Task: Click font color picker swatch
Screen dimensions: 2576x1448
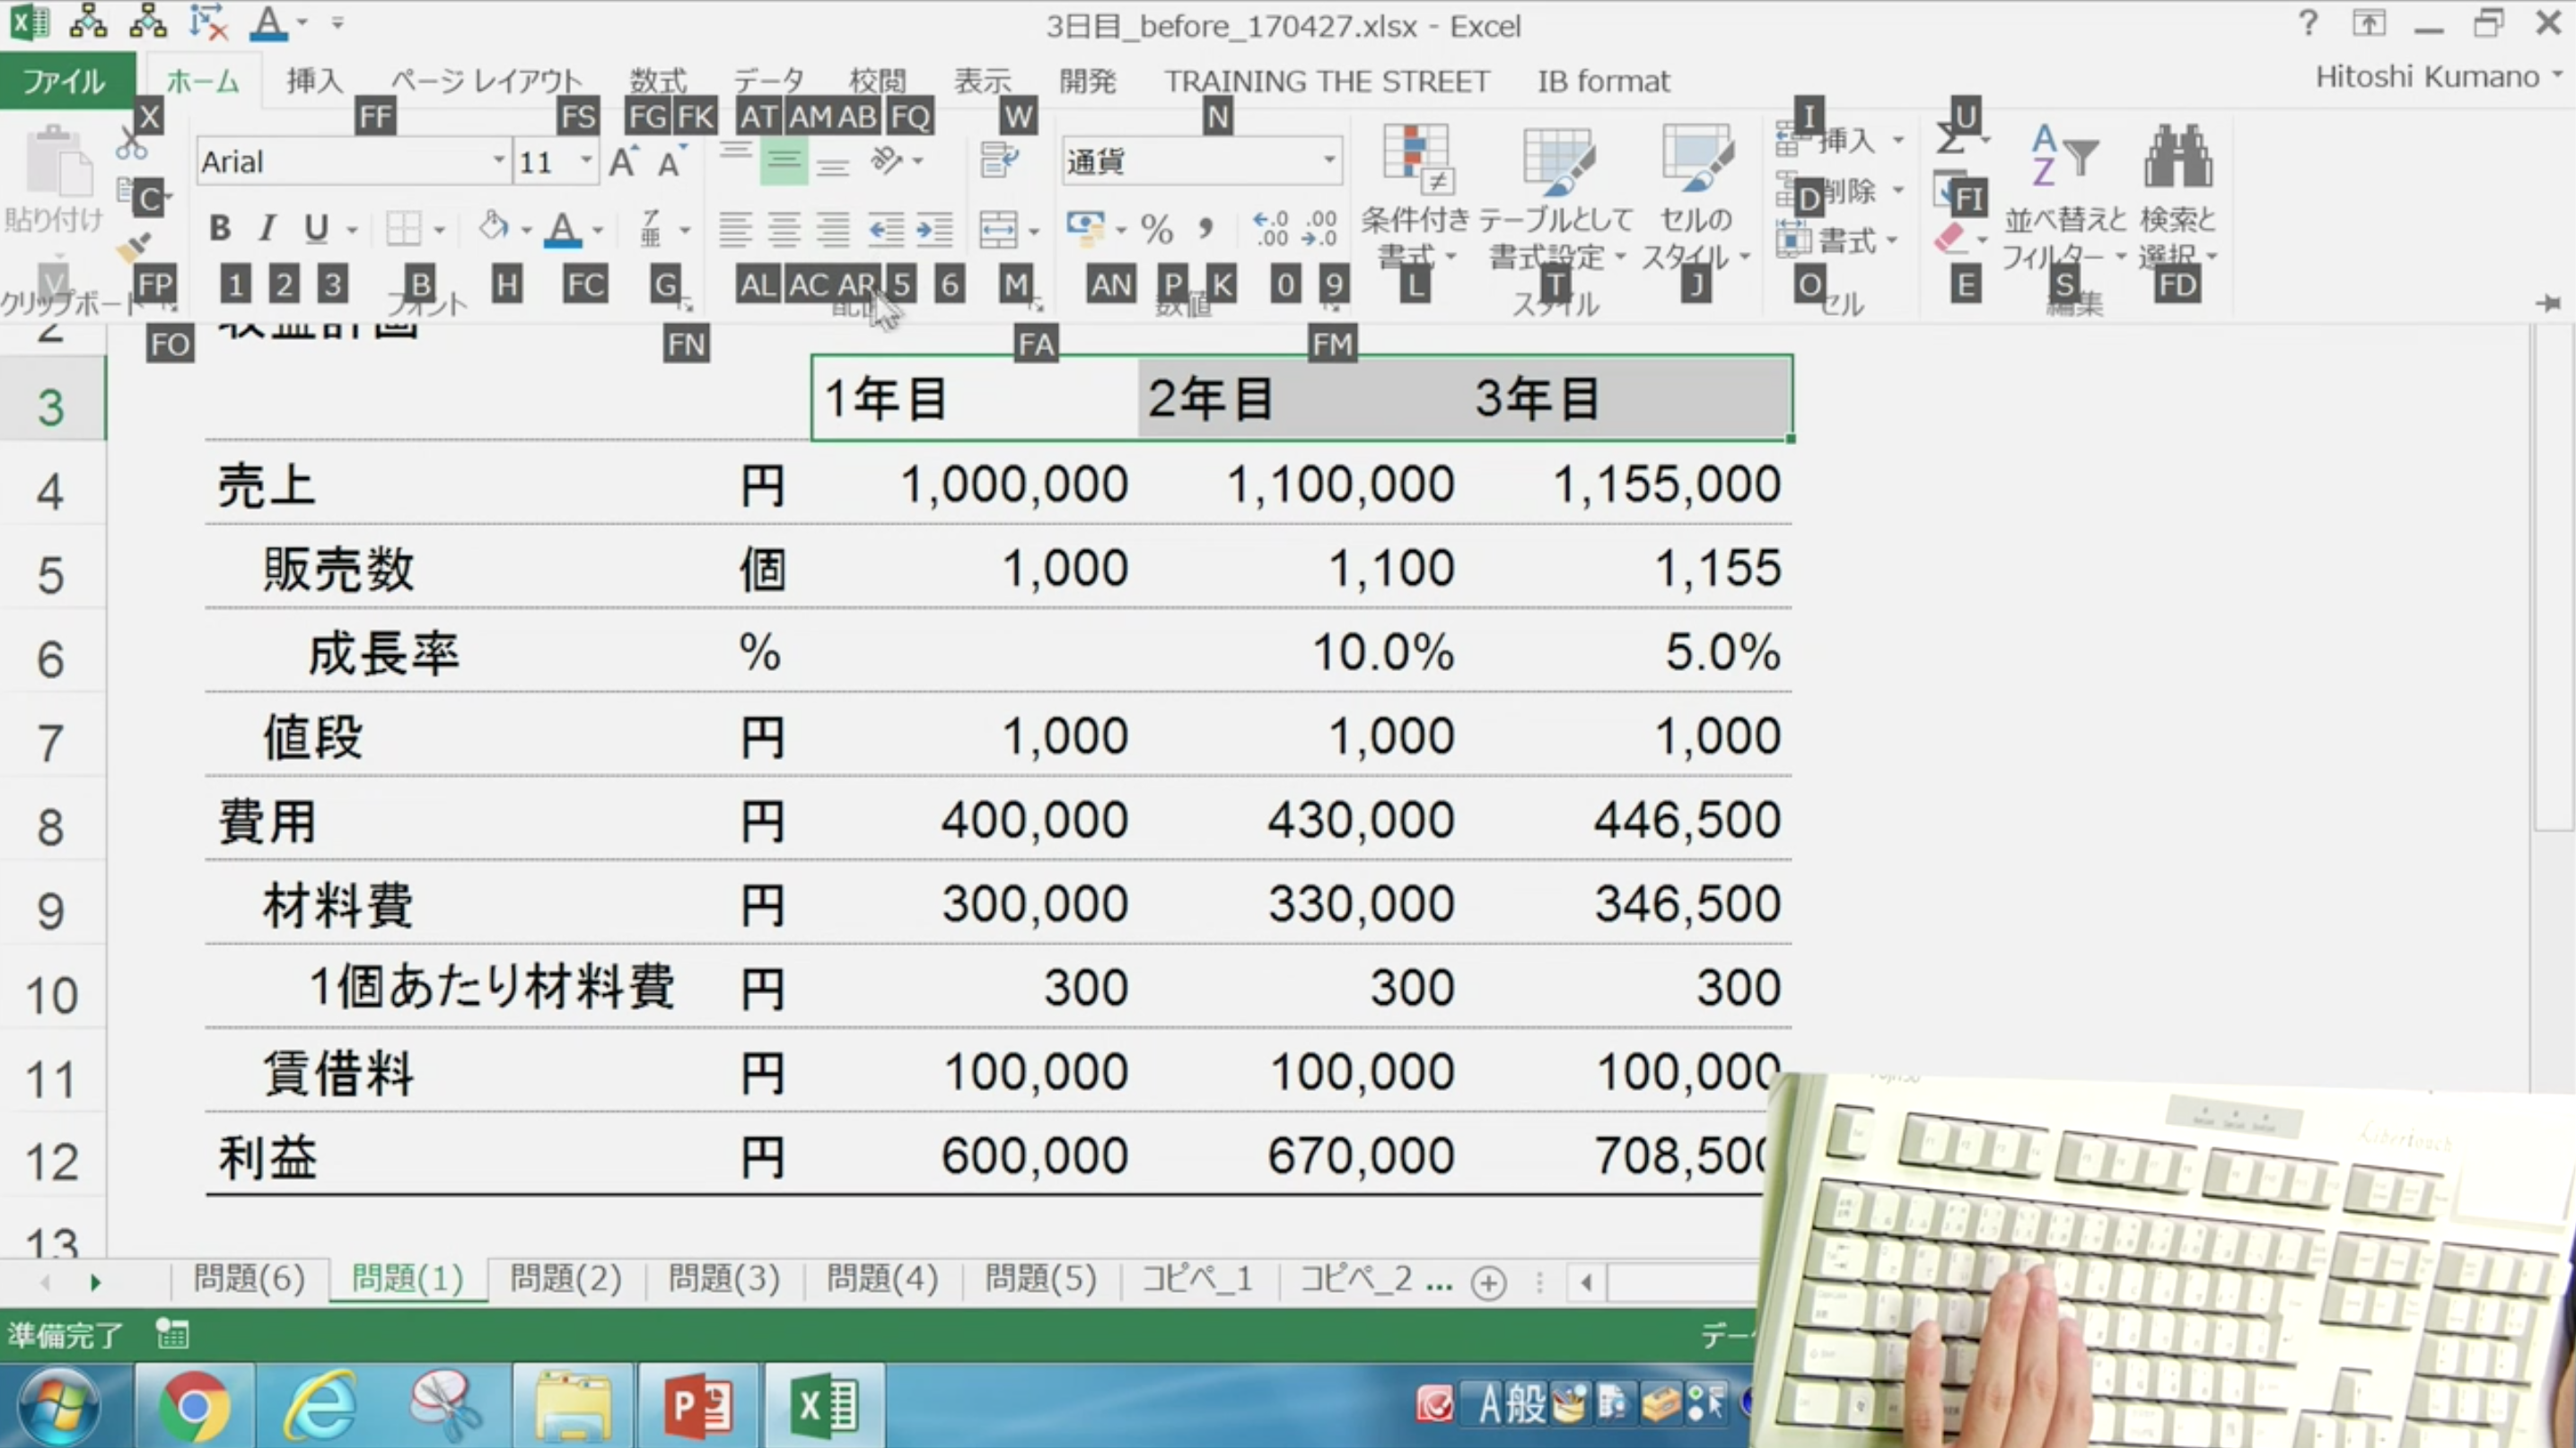Action: click(x=563, y=244)
